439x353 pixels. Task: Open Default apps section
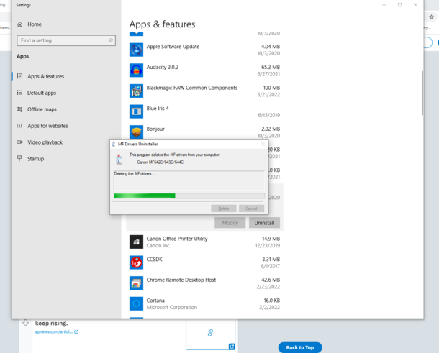click(42, 93)
